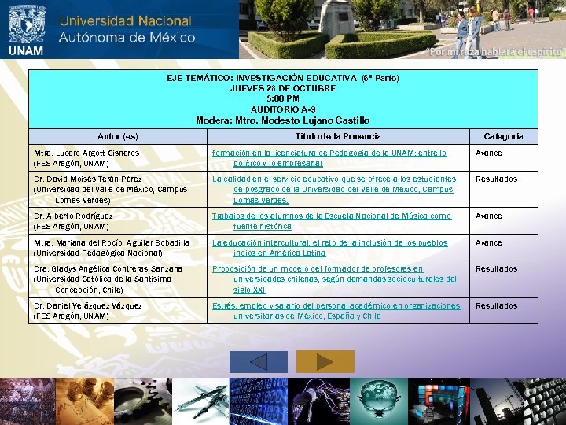Select author Mtra. Lucero Argott Cisneros
The image size is (566, 425).
click(x=86, y=153)
